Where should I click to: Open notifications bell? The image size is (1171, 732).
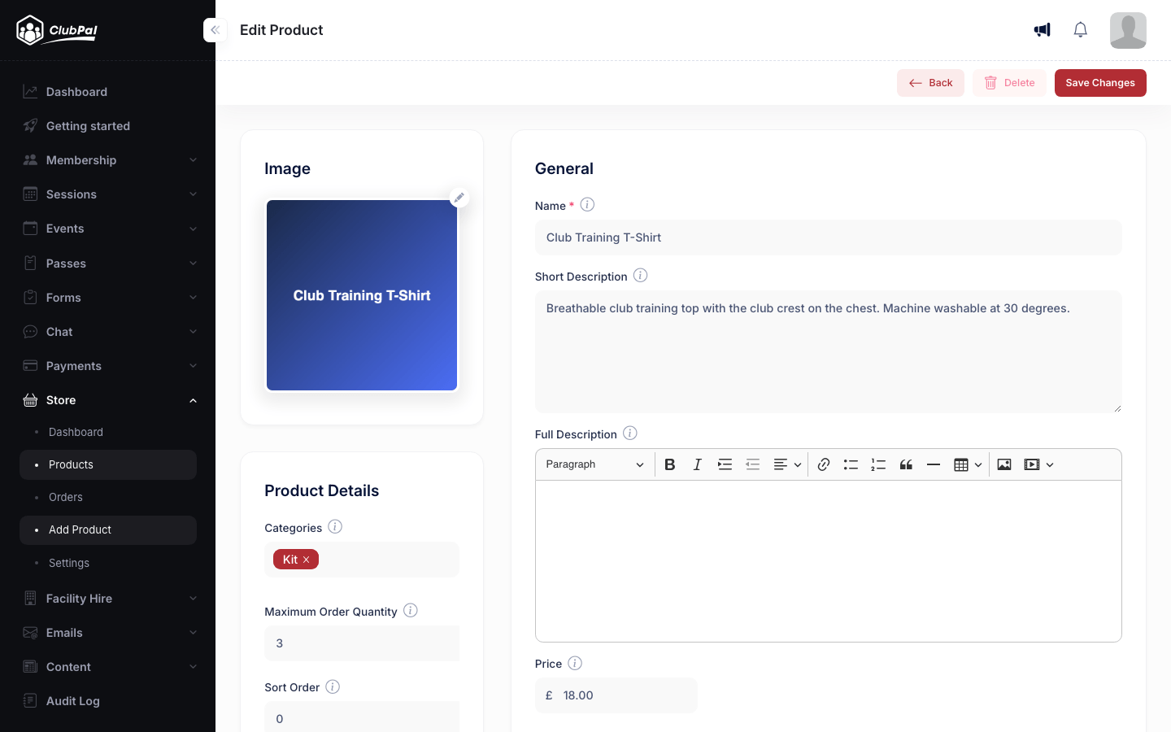[x=1080, y=30]
